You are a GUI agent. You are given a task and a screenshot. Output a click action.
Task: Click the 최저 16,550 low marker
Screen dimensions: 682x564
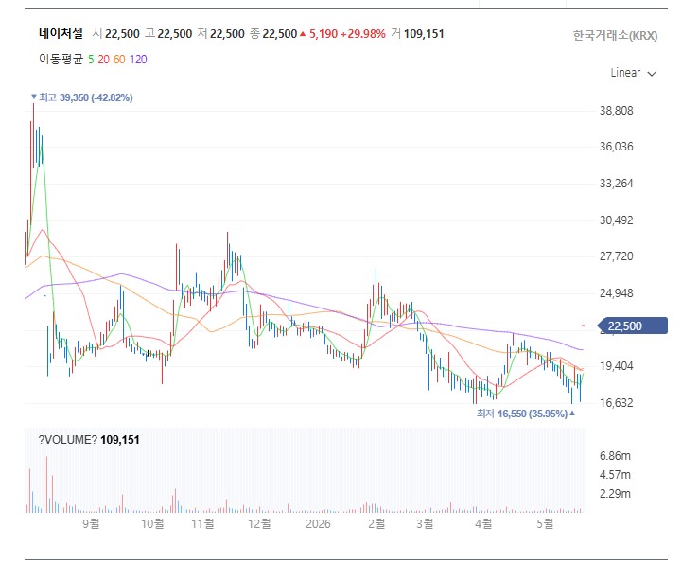[x=526, y=414]
